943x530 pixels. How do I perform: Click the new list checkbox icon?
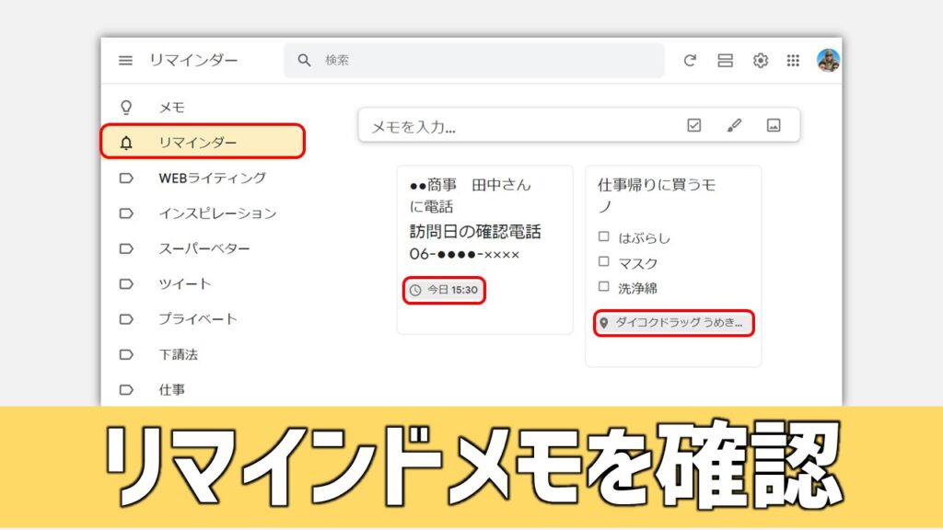coord(694,125)
